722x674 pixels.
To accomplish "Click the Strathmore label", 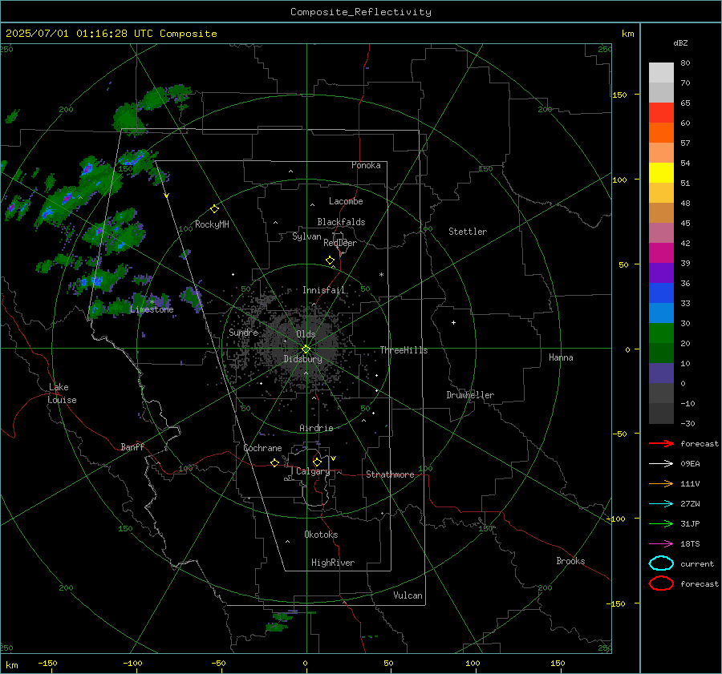I will [391, 474].
